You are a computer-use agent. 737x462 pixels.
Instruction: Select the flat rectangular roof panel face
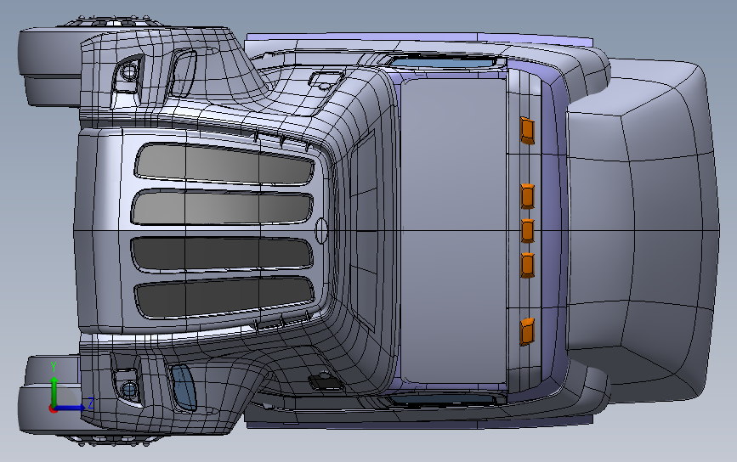pyautogui.click(x=453, y=230)
